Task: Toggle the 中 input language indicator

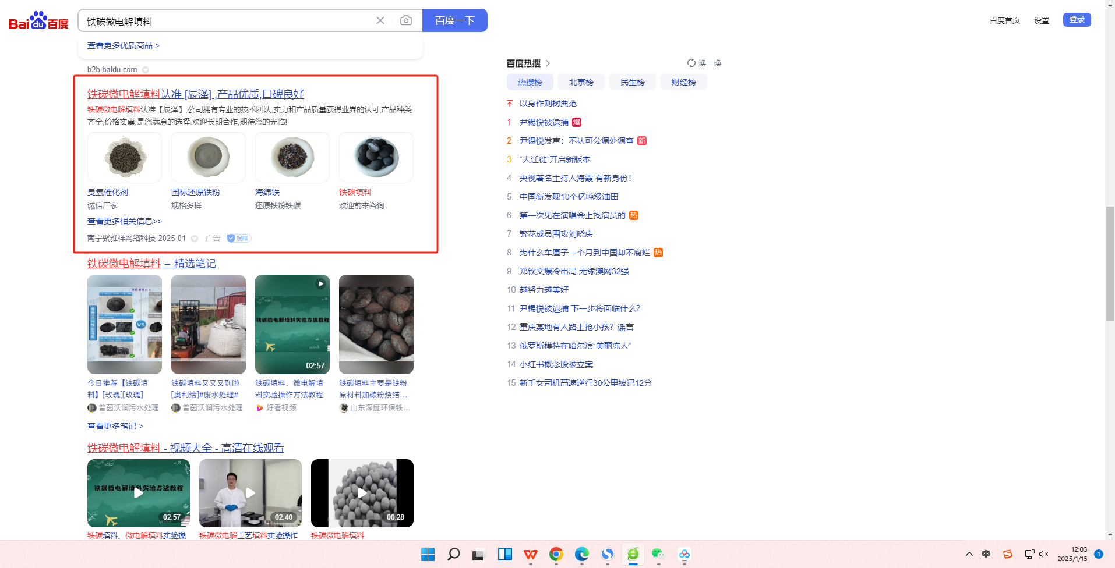Action: [986, 554]
